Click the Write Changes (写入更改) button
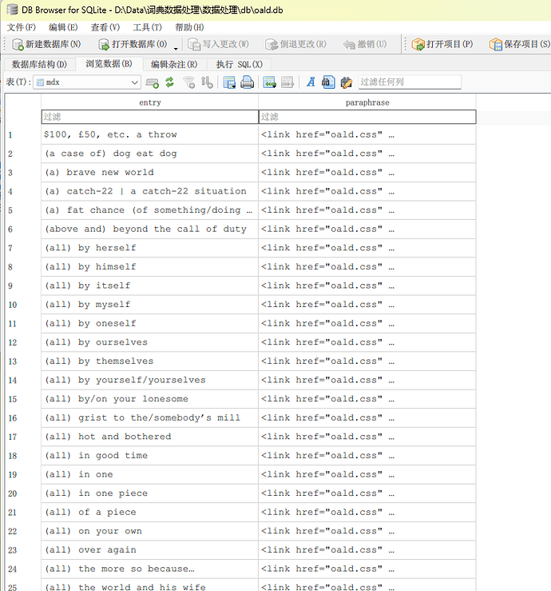The height and width of the screenshot is (591, 551). coord(218,44)
